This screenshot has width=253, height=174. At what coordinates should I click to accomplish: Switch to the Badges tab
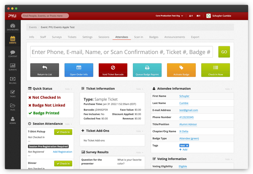click(x=154, y=37)
